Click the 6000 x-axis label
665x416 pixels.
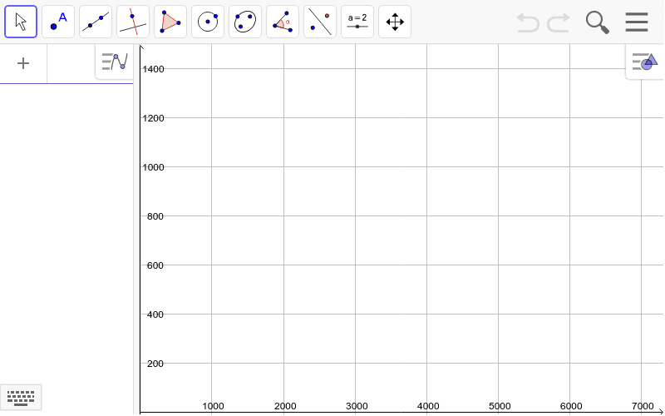[x=571, y=407]
